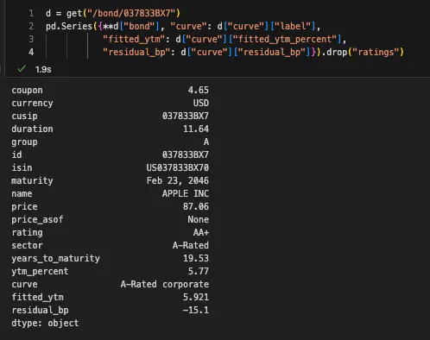This screenshot has width=430, height=340.
Task: Click code line number 1
Action: click(31, 13)
